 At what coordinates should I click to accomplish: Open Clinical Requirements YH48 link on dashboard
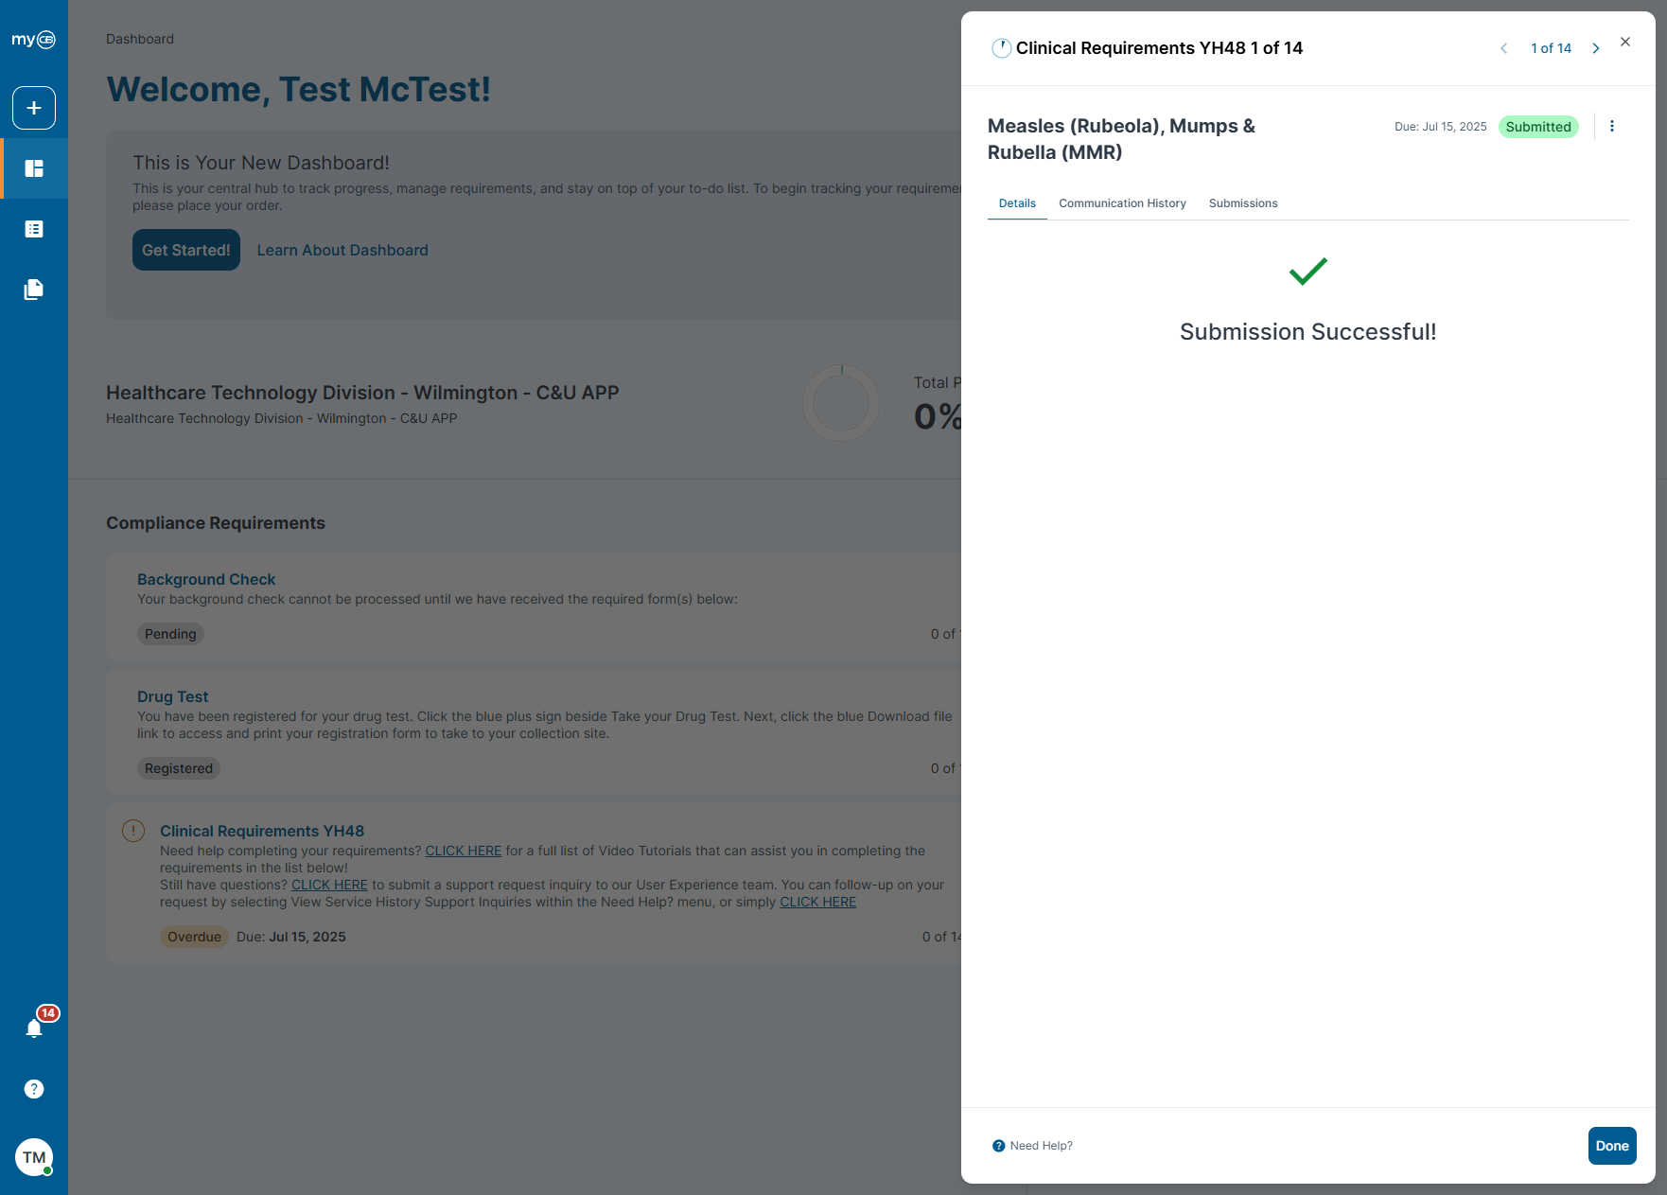(x=262, y=831)
